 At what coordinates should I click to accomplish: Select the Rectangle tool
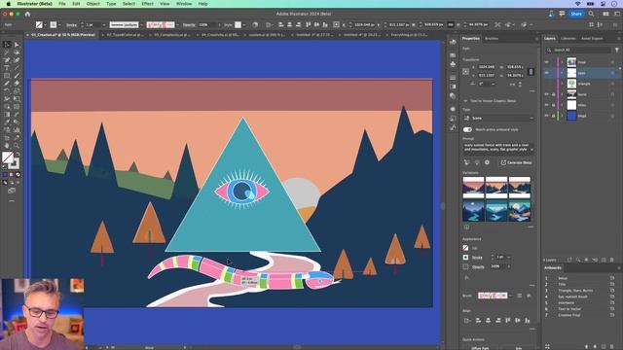(7, 76)
